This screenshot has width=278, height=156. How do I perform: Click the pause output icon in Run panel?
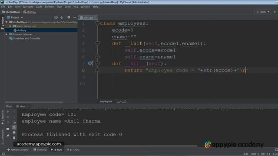(8, 122)
